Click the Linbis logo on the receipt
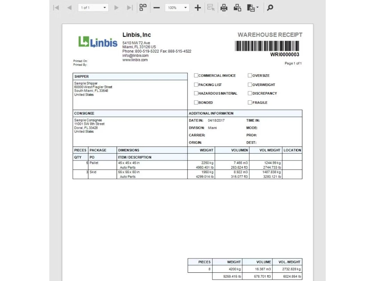This screenshot has width=375, height=281. pyautogui.click(x=98, y=42)
